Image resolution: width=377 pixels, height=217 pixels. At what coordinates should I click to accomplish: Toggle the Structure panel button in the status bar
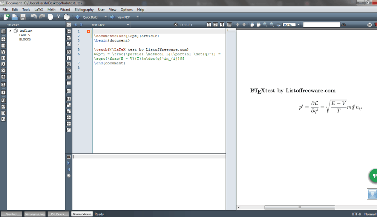[11, 214]
